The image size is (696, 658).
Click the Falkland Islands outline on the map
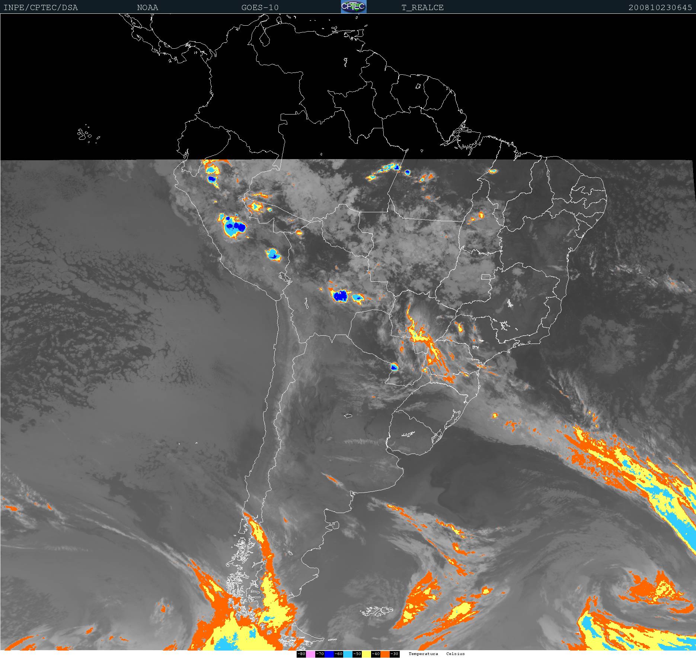click(377, 611)
